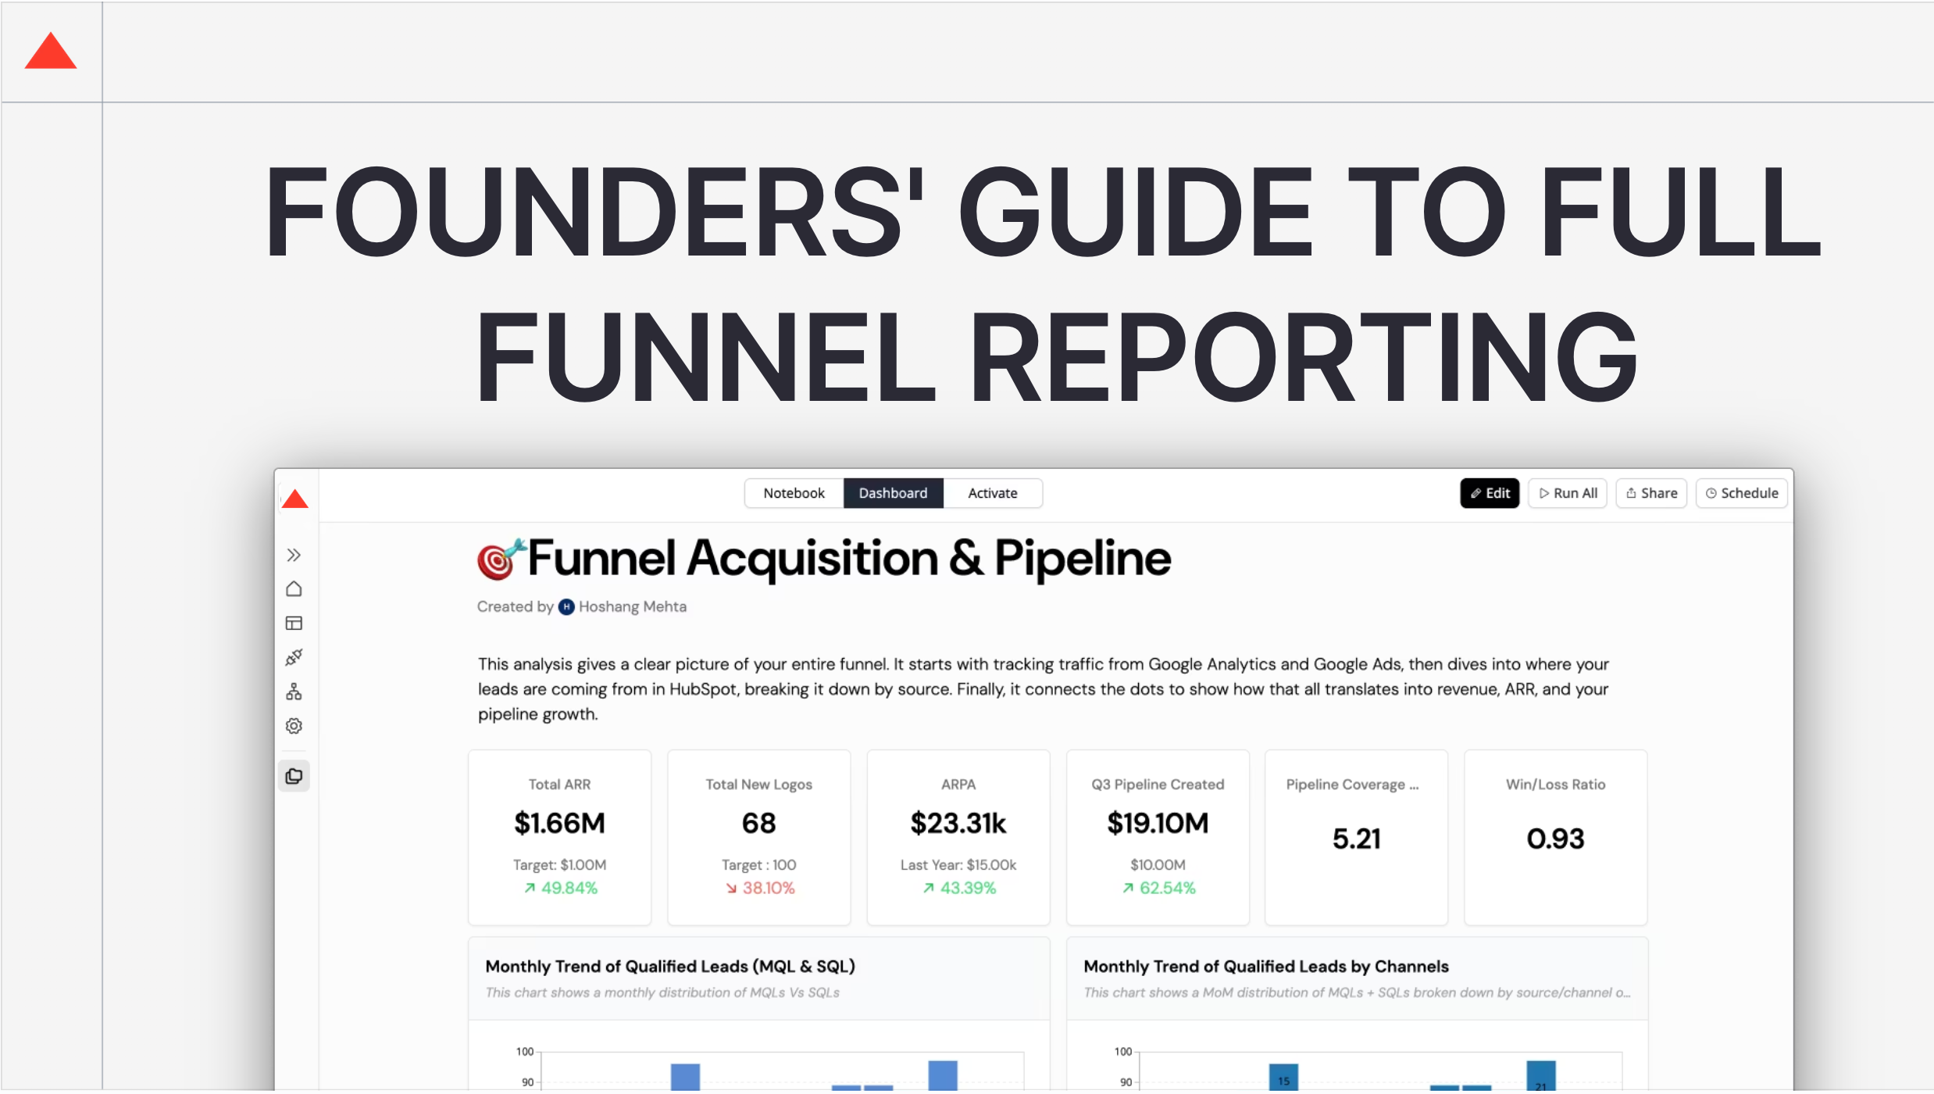Image resolution: width=1934 pixels, height=1094 pixels.
Task: Expand sidebar with double-chevron icon
Action: point(294,555)
